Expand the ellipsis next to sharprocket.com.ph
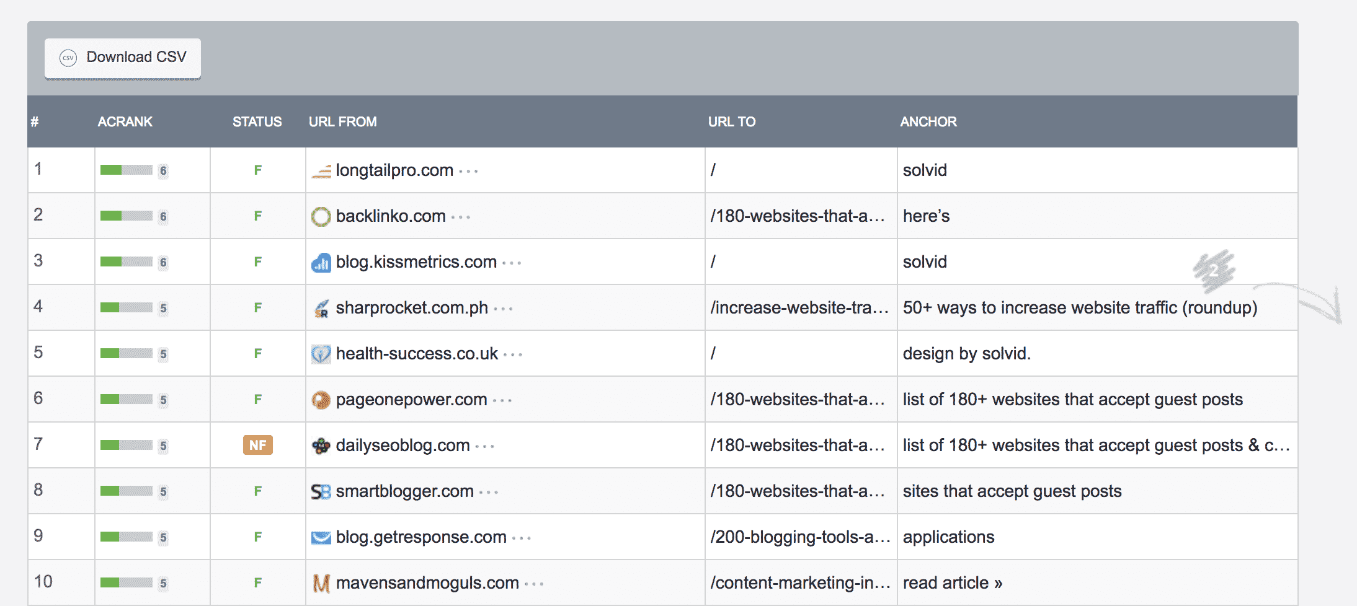 click(x=503, y=309)
